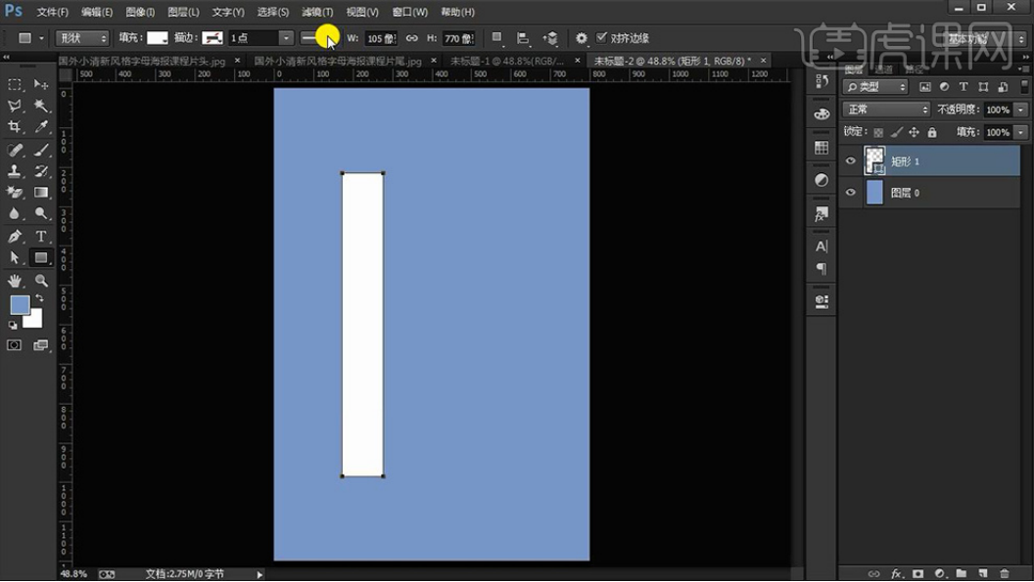Toggle lock all for layer

[932, 132]
